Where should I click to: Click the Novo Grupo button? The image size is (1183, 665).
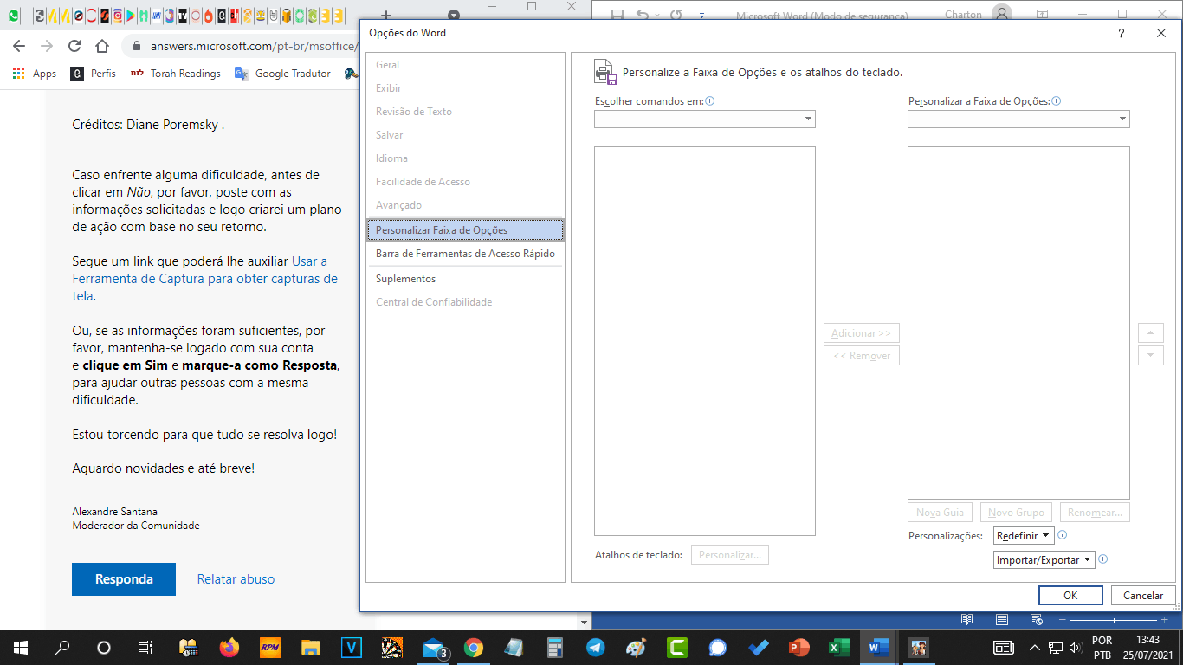coord(1017,513)
